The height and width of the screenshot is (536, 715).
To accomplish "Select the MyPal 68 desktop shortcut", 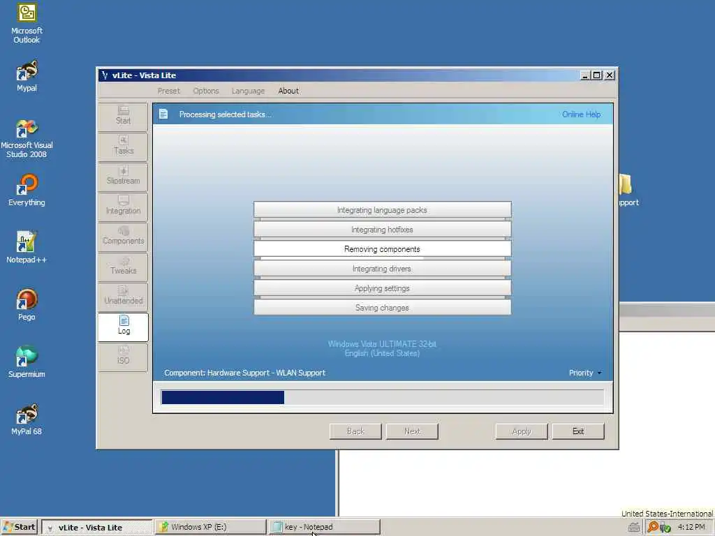I will click(27, 419).
